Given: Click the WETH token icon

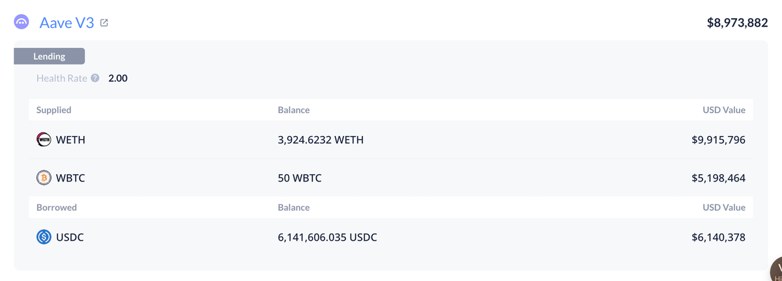Looking at the screenshot, I should point(44,140).
